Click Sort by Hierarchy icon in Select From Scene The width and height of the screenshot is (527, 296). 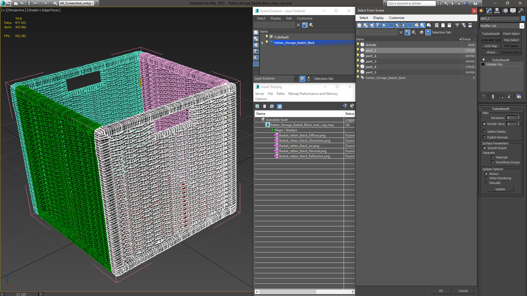click(x=428, y=32)
